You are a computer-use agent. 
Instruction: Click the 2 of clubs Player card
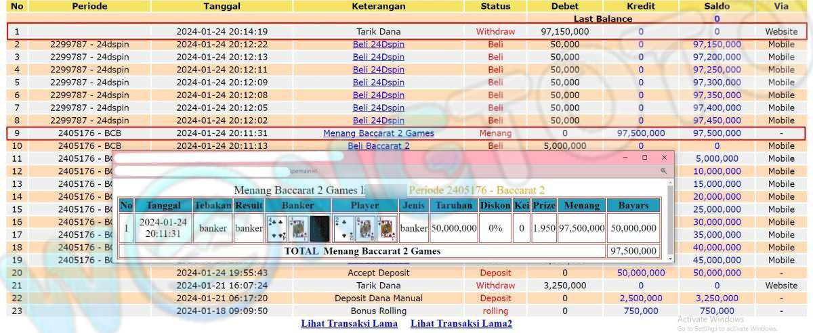[343, 228]
